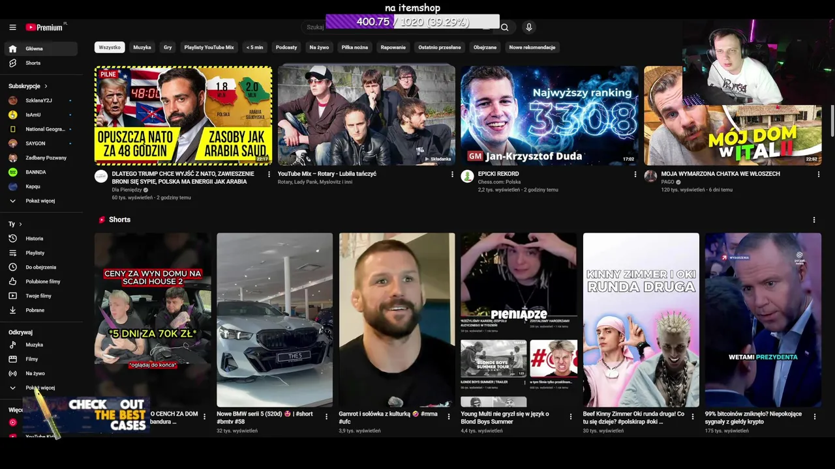Expand the Ty section header

[15, 224]
